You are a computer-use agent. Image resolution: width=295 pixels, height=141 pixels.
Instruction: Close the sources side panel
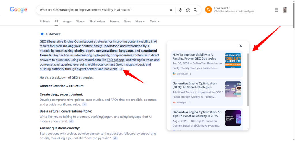click(241, 46)
